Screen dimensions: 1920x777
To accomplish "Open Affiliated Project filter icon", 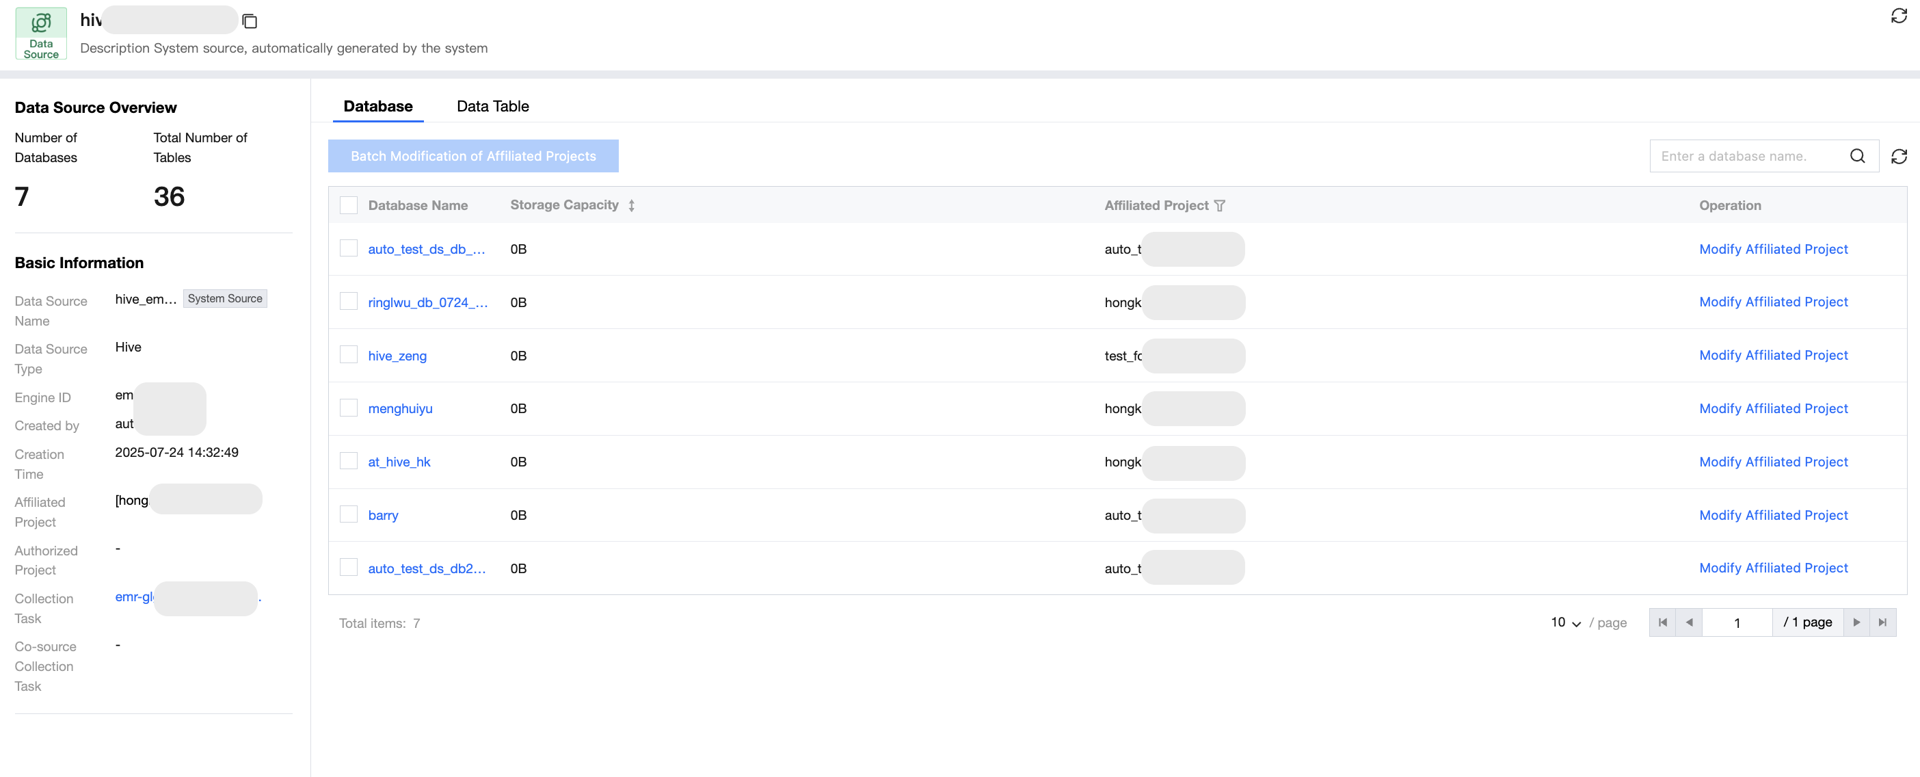I will (1219, 205).
